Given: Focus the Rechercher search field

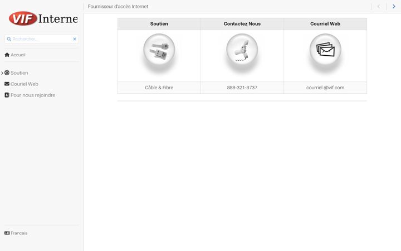Looking at the screenshot, I should pyautogui.click(x=42, y=39).
